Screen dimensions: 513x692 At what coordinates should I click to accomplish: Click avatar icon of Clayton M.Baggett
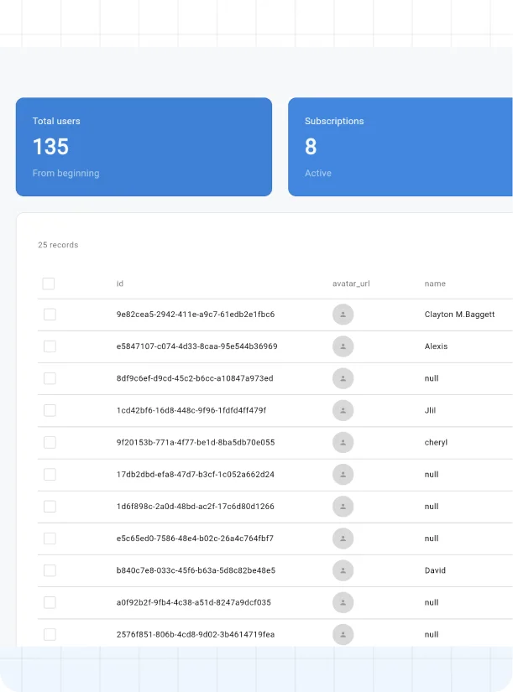(343, 315)
